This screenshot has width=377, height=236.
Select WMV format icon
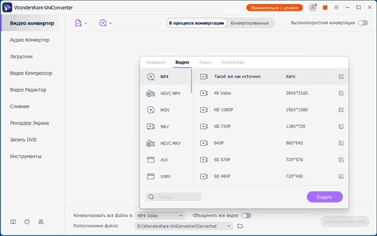[151, 176]
